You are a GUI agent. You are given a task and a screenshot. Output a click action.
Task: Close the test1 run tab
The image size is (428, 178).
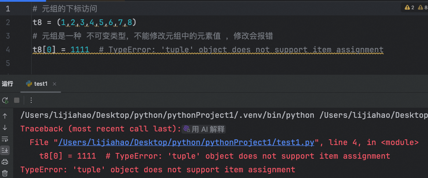click(54, 84)
